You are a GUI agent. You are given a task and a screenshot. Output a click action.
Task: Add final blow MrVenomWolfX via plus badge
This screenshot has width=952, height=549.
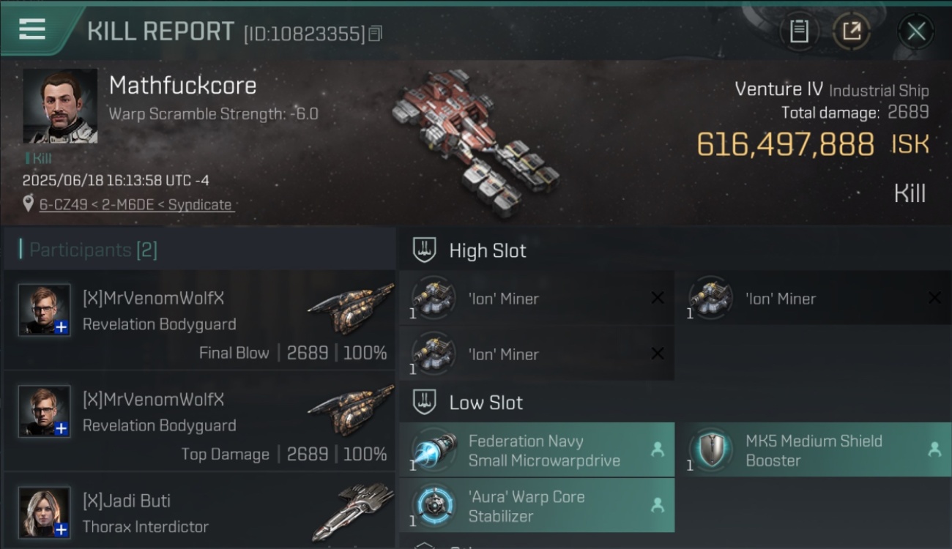pos(62,327)
